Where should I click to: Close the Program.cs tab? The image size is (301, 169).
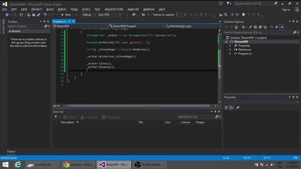click(x=73, y=22)
